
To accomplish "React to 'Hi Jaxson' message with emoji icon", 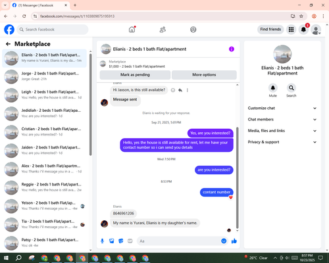I will [x=173, y=90].
